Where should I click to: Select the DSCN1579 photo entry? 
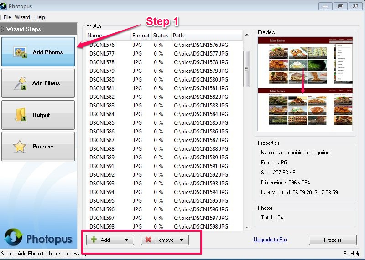pos(164,71)
